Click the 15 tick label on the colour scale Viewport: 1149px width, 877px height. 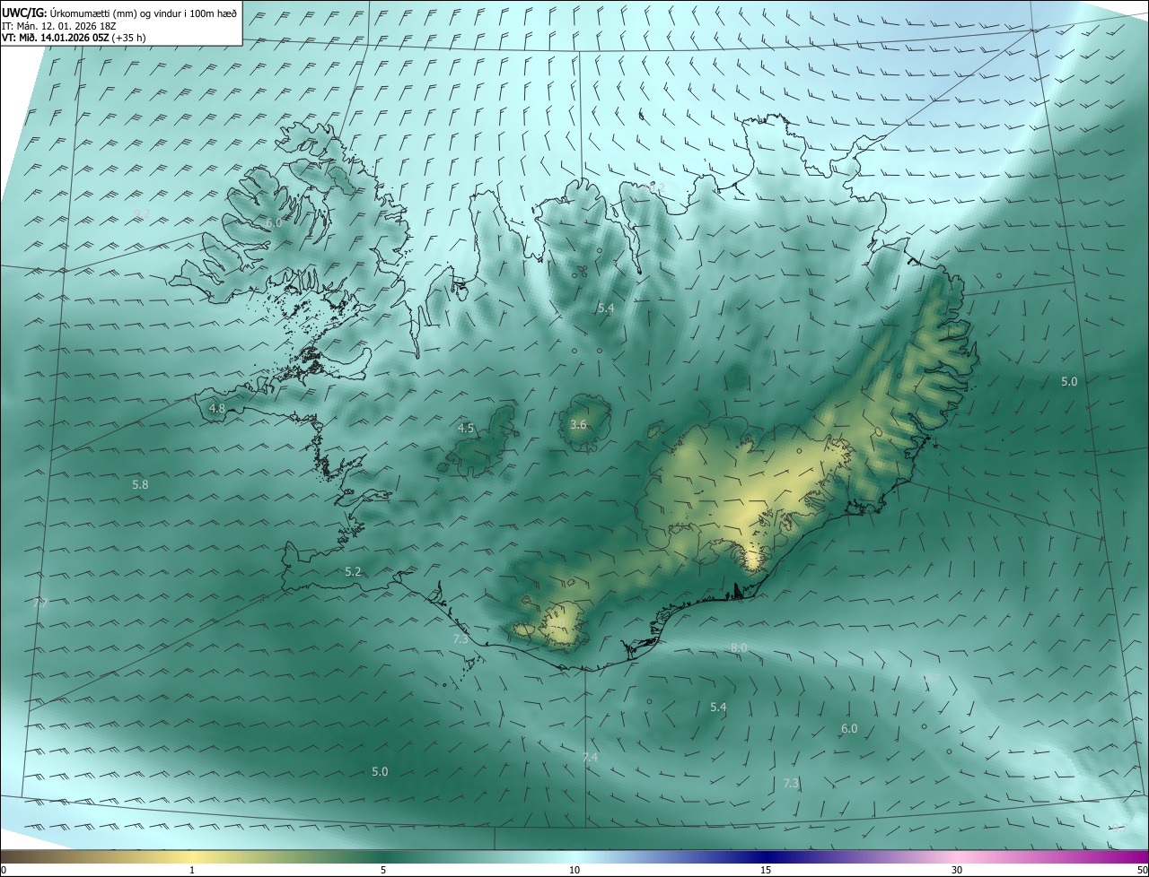point(766,870)
